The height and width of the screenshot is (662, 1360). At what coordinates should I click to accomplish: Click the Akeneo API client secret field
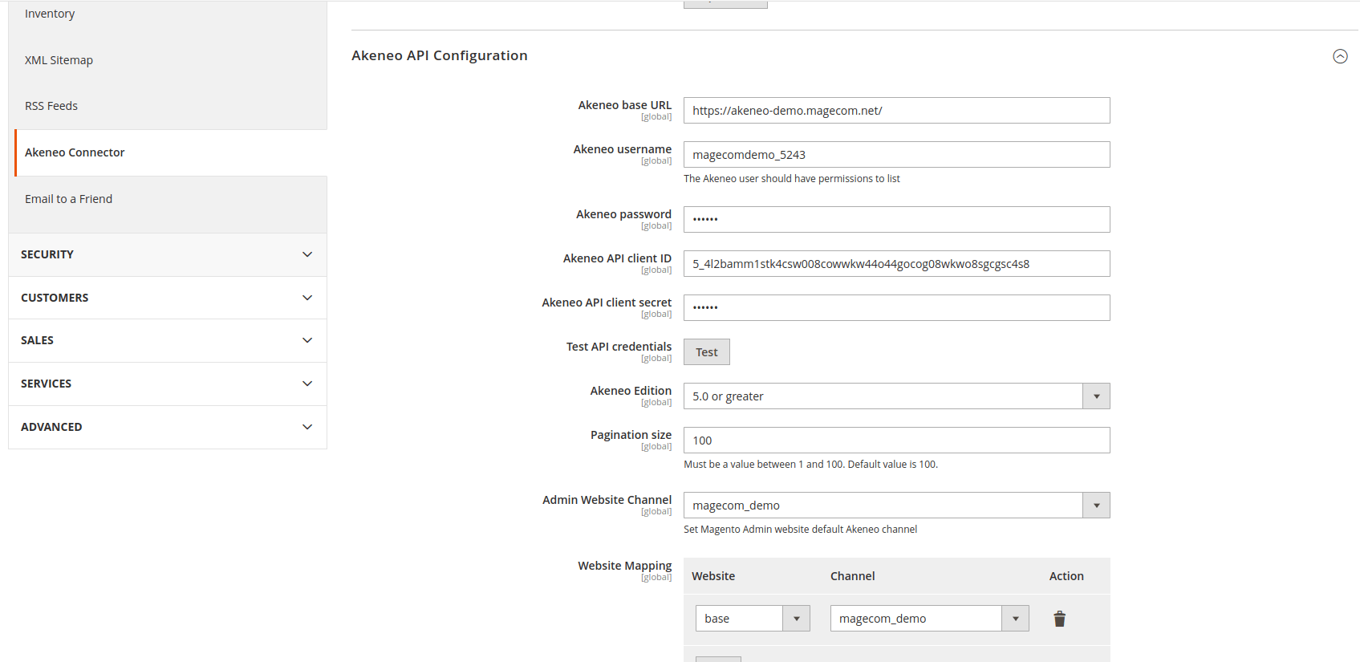(x=896, y=308)
